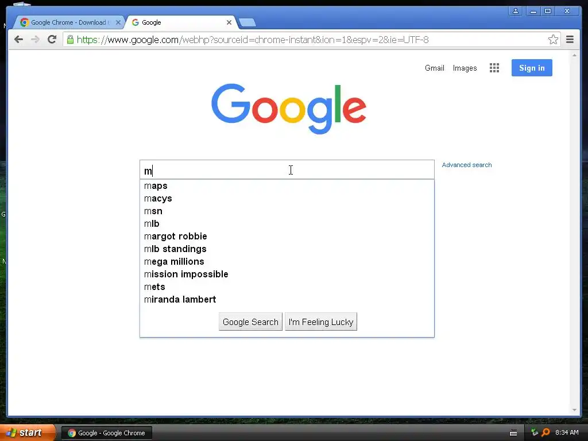Open Advanced search link
588x441 pixels.
click(466, 165)
